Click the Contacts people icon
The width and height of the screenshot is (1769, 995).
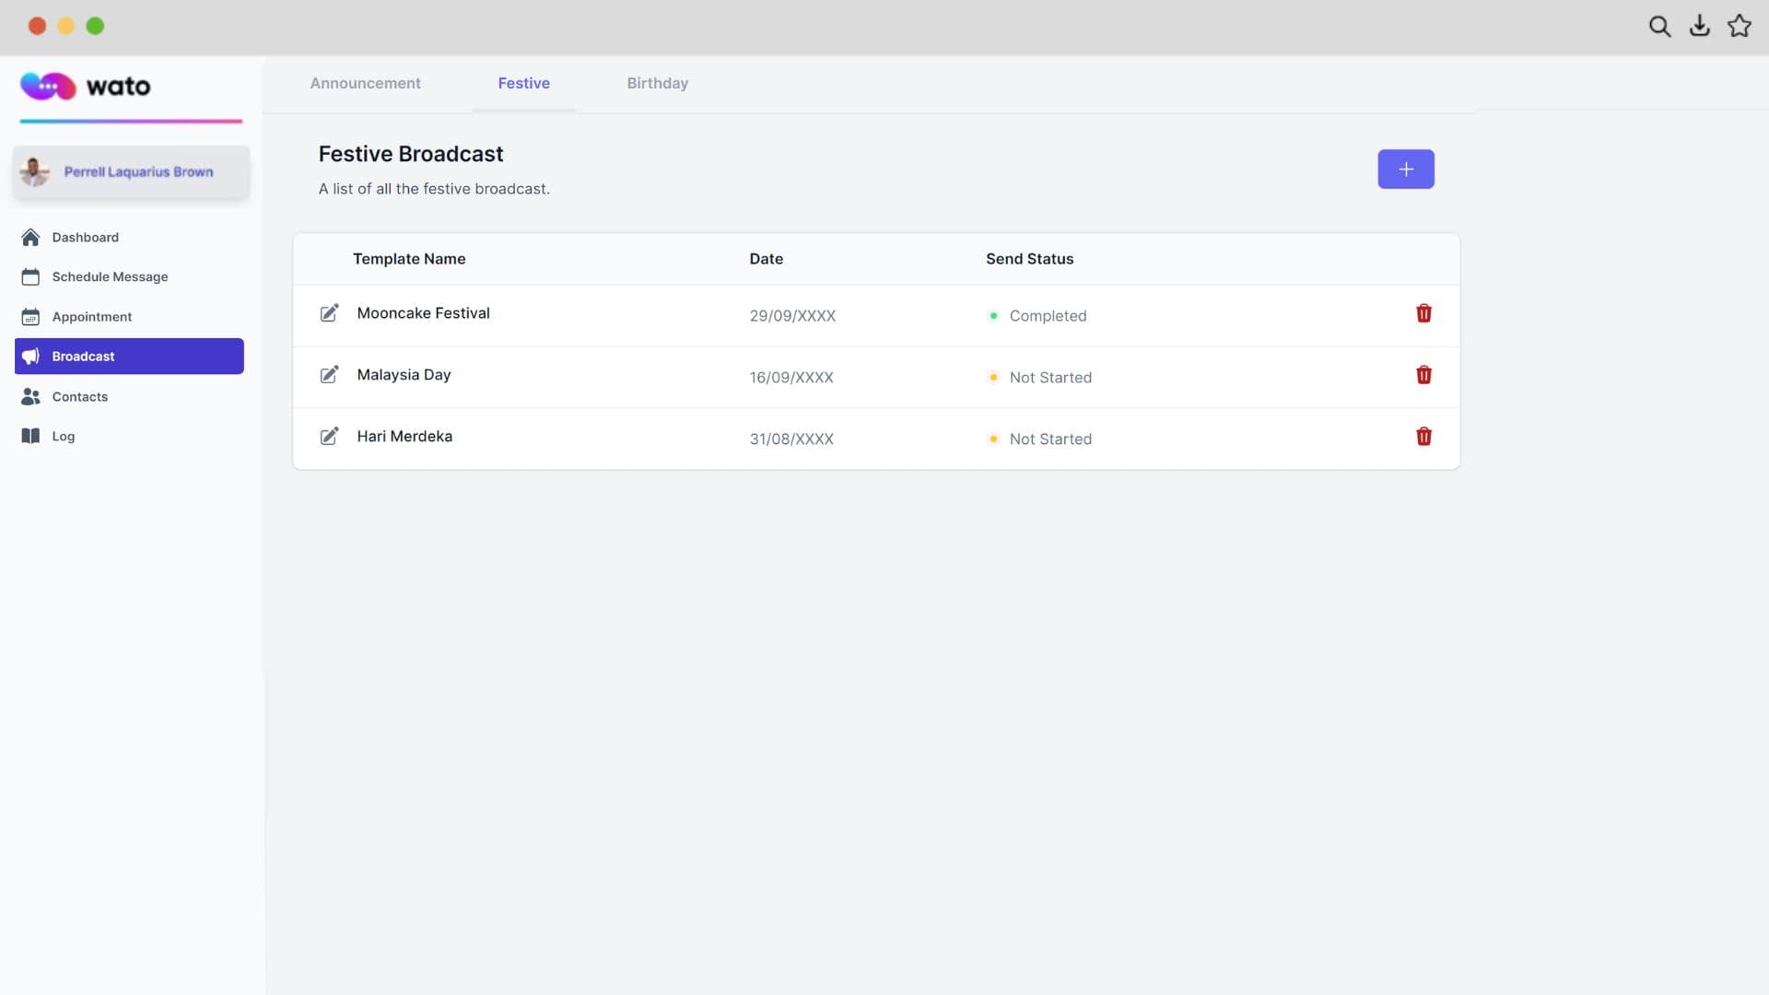[x=30, y=396]
